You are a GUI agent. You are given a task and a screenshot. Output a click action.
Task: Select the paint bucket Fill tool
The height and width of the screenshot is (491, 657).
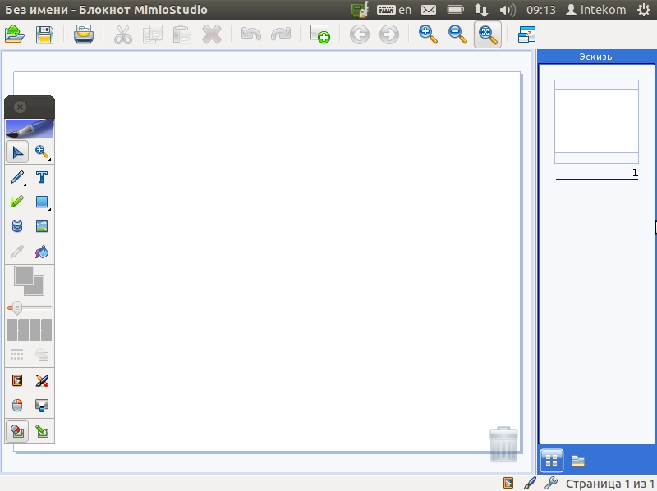point(42,252)
